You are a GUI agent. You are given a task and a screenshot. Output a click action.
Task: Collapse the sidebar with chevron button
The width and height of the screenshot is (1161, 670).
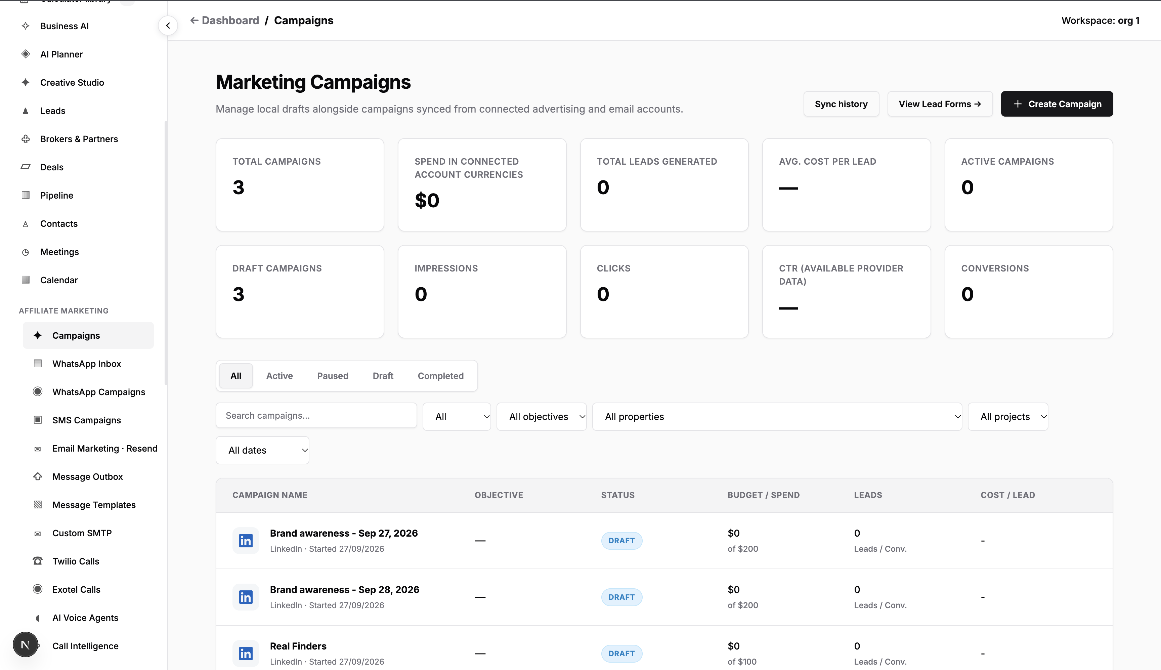(x=168, y=26)
